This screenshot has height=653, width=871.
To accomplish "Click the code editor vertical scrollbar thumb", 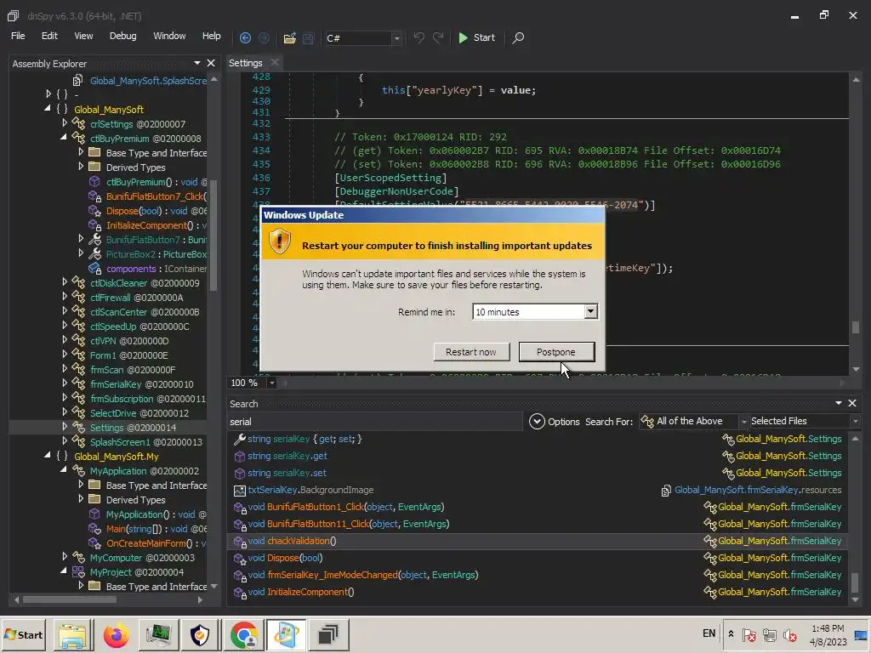I will [856, 327].
